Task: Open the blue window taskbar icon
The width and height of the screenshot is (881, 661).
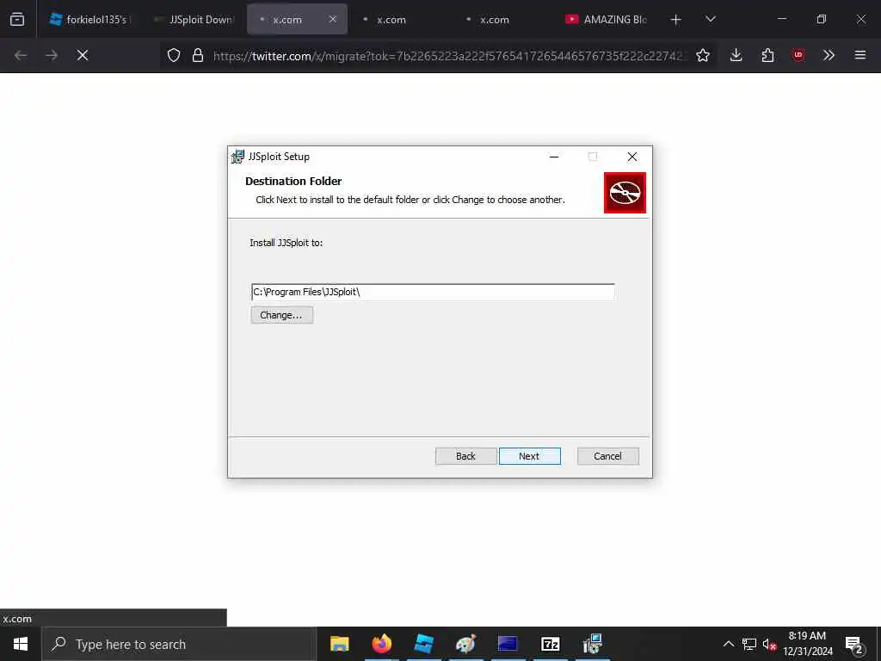Action: (x=508, y=644)
